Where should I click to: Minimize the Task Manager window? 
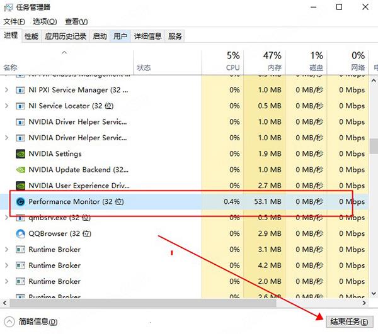[x=313, y=7]
